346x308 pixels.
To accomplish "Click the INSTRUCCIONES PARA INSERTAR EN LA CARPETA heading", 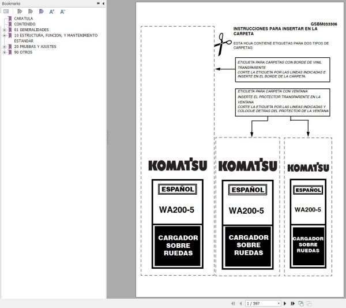I will pyautogui.click(x=275, y=31).
